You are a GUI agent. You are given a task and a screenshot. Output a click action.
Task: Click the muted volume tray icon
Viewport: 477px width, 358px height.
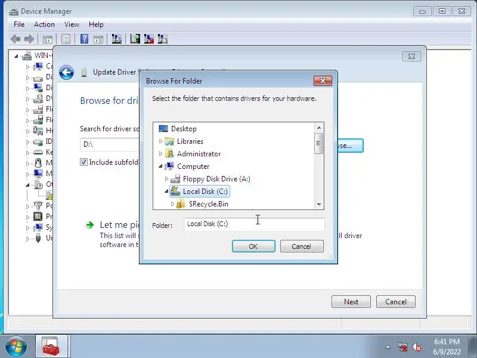[x=416, y=347]
